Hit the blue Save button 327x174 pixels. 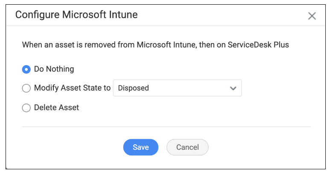click(141, 147)
